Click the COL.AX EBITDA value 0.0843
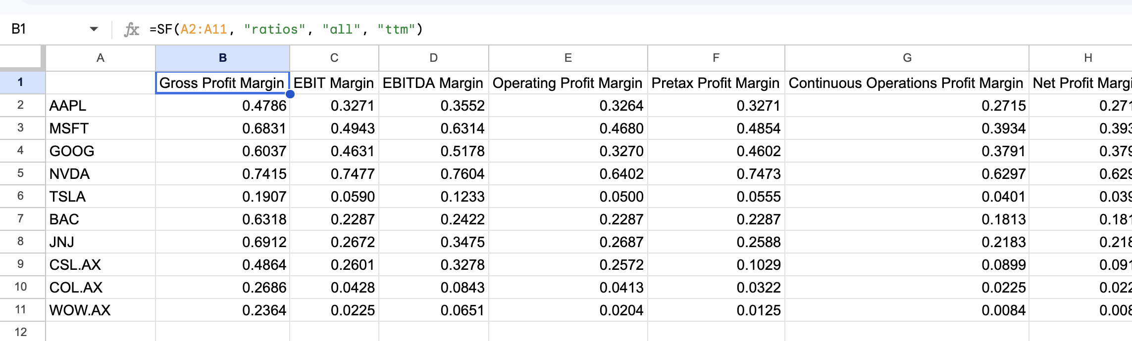The width and height of the screenshot is (1132, 341). [434, 287]
